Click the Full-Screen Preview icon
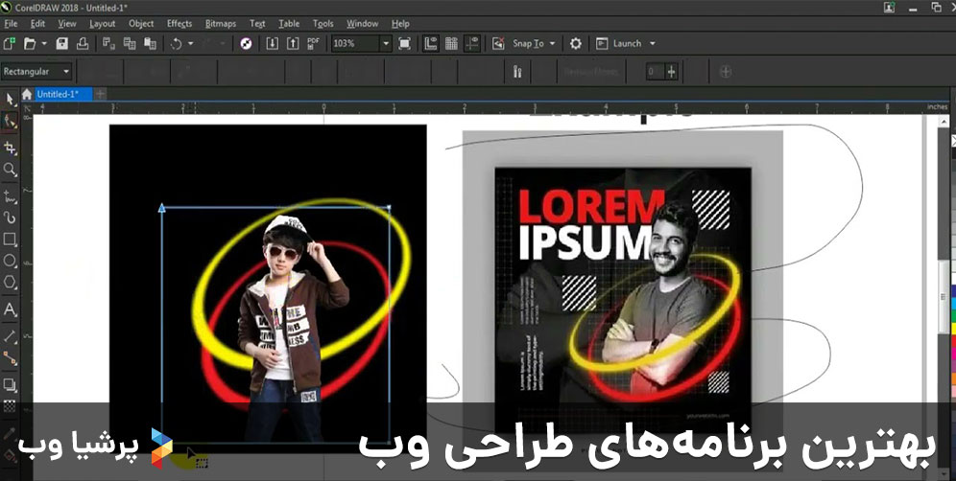 click(404, 43)
